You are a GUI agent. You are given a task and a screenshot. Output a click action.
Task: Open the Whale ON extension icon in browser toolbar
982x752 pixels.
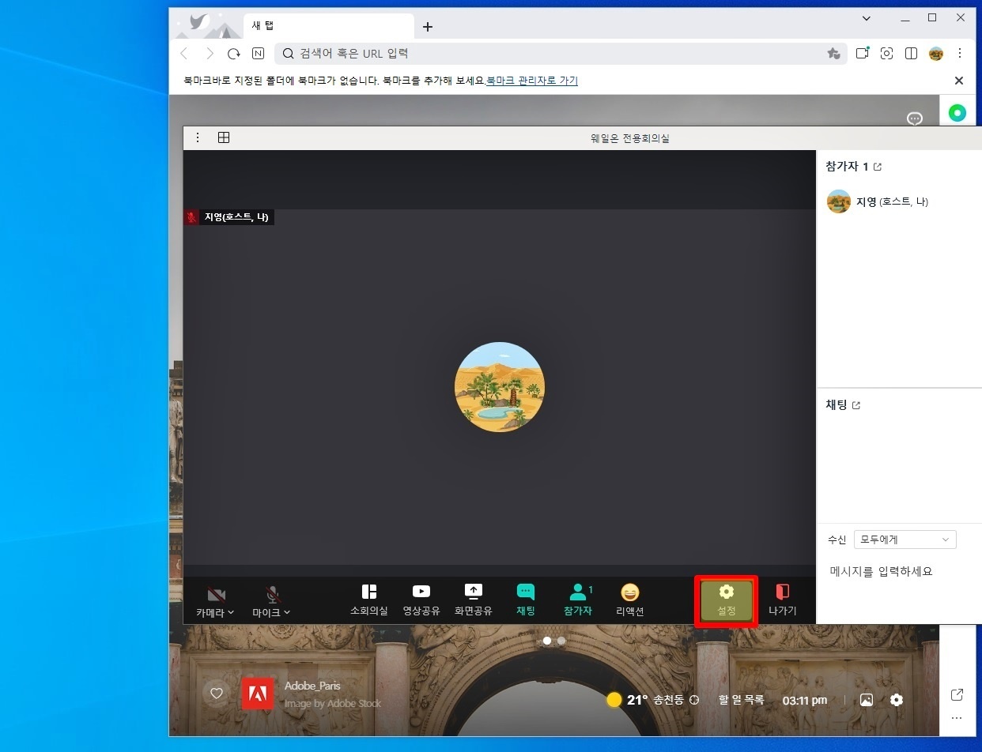(863, 53)
